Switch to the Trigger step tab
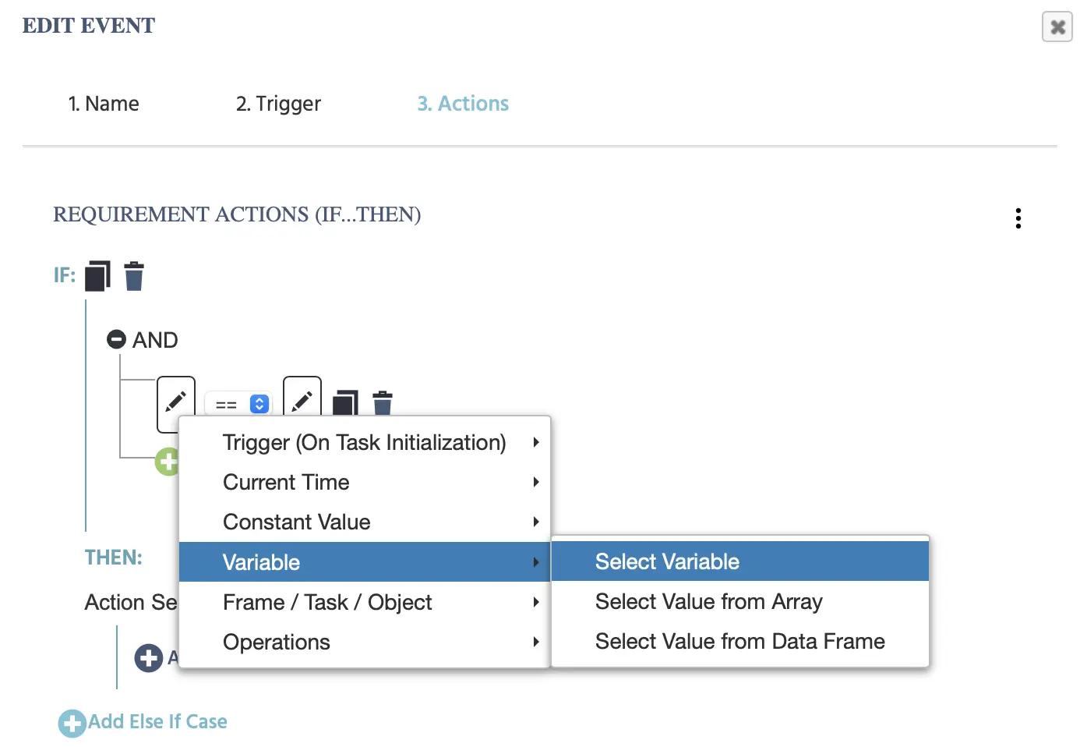Image resolution: width=1080 pixels, height=747 pixels. tap(278, 104)
